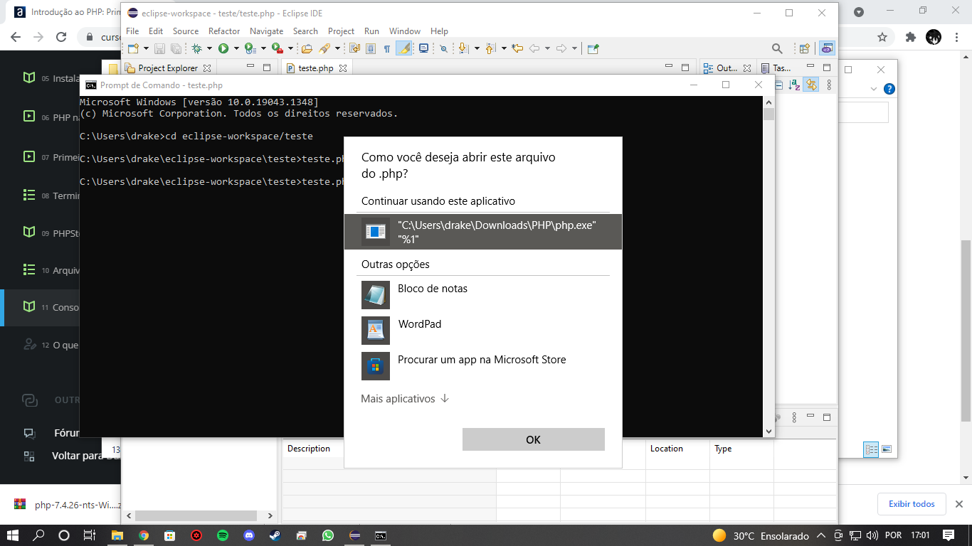Click the Forward navigation arrow in Eclipse toolbar

(x=561, y=48)
